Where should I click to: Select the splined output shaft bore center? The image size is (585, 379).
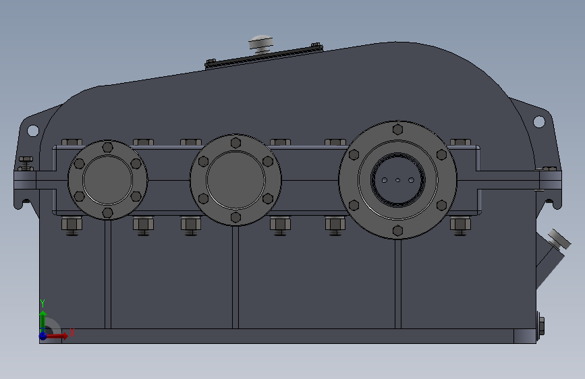point(397,180)
